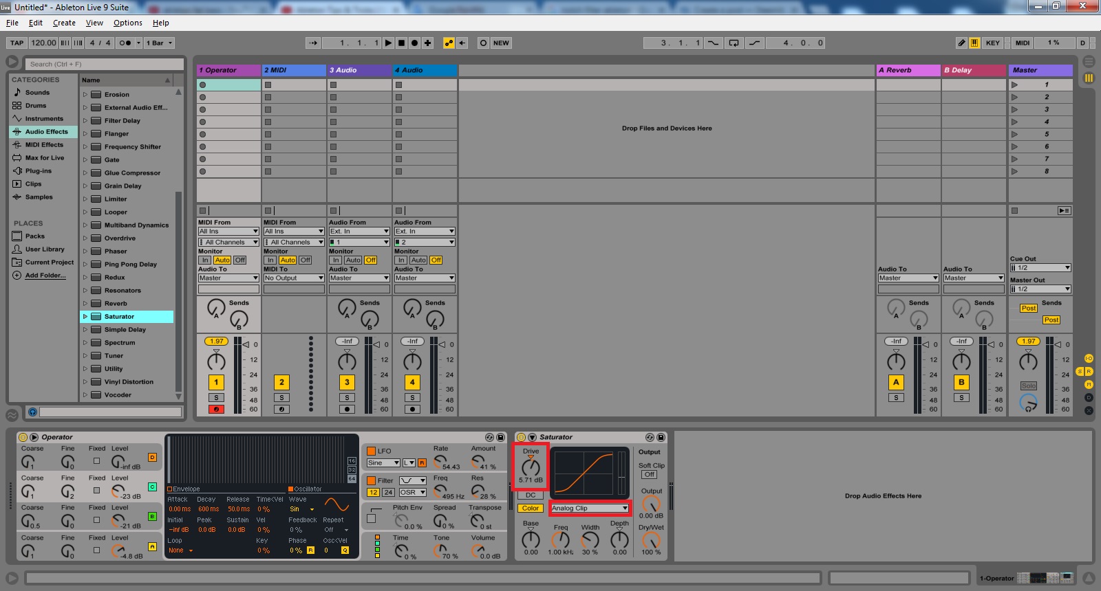Open the Saturator Analog Clip curve dropdown

(x=590, y=509)
